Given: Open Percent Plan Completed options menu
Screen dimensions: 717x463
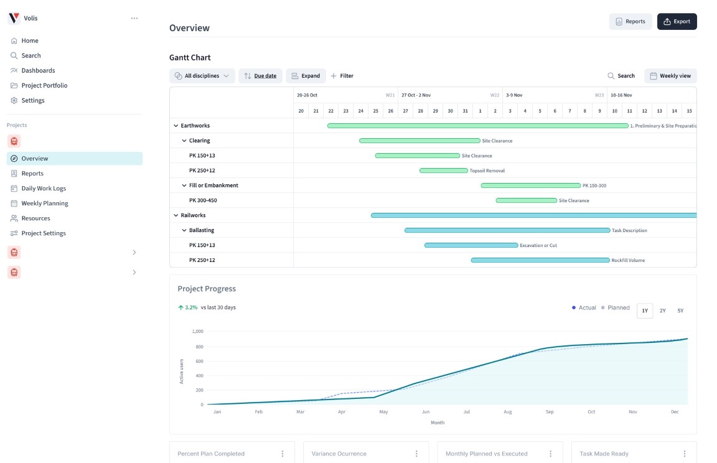Looking at the screenshot, I should (283, 454).
